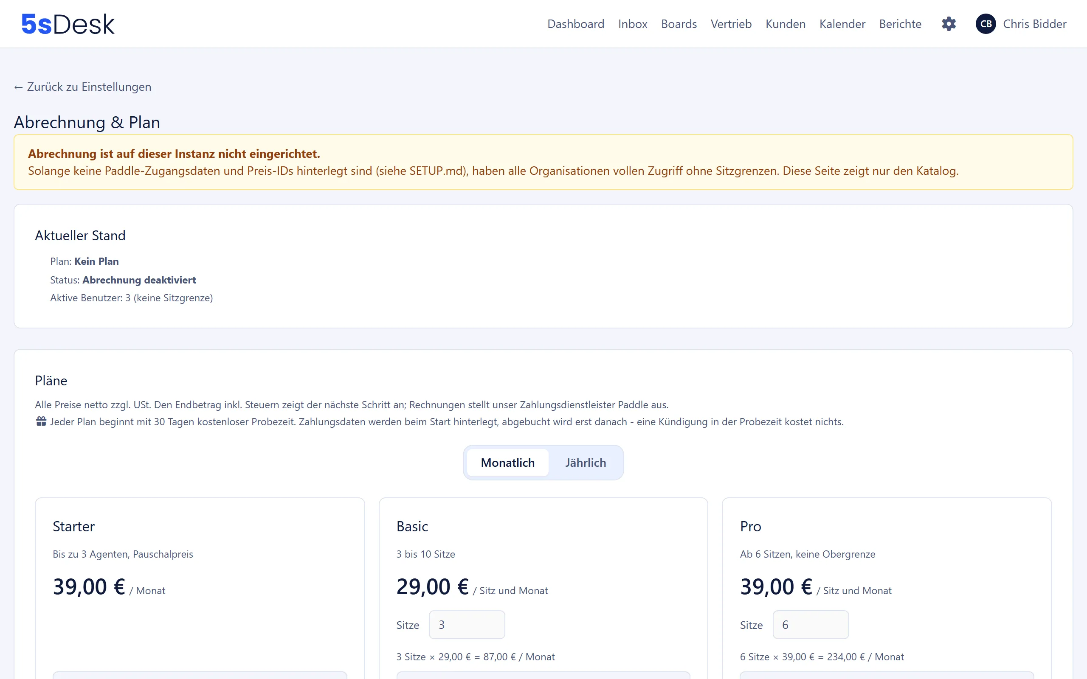Image resolution: width=1087 pixels, height=679 pixels.
Task: Click the Pro plan heading
Action: coord(750,526)
